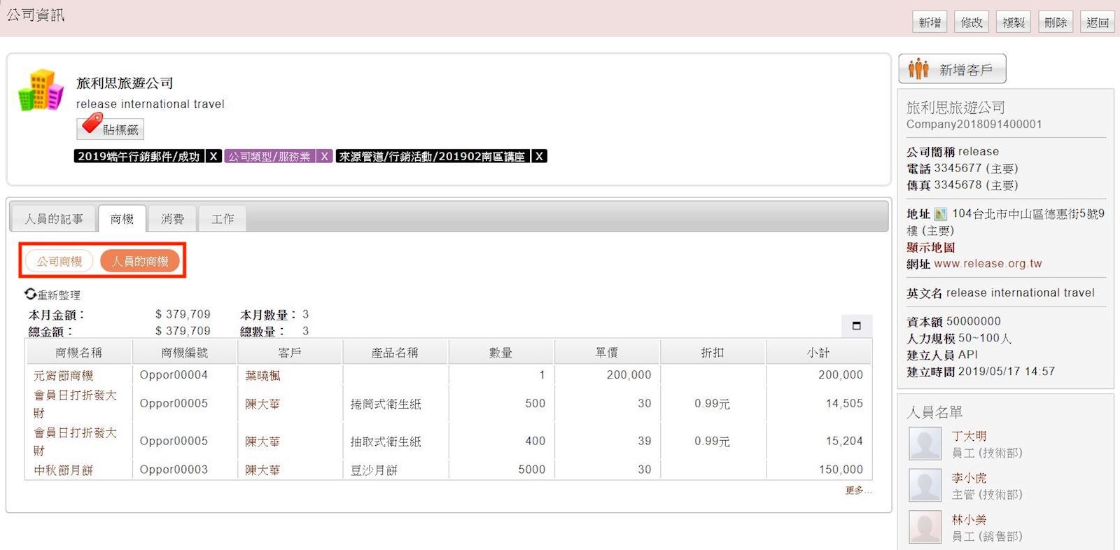Open www.release.org.tw website link
This screenshot has height=550, width=1120.
tap(988, 264)
